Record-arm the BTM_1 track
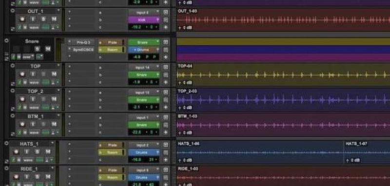The width and height of the screenshot is (390, 186). pyautogui.click(x=22, y=124)
